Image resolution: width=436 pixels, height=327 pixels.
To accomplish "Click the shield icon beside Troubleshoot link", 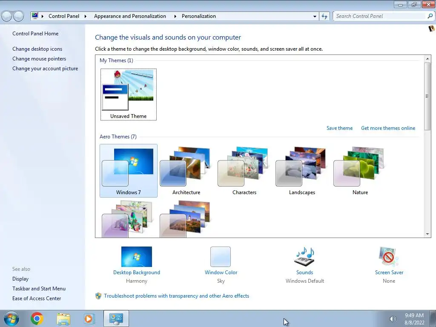I will (98, 296).
